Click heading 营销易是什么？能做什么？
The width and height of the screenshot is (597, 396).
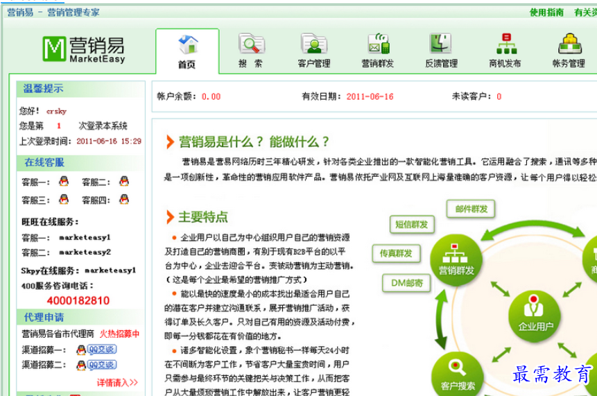point(254,141)
